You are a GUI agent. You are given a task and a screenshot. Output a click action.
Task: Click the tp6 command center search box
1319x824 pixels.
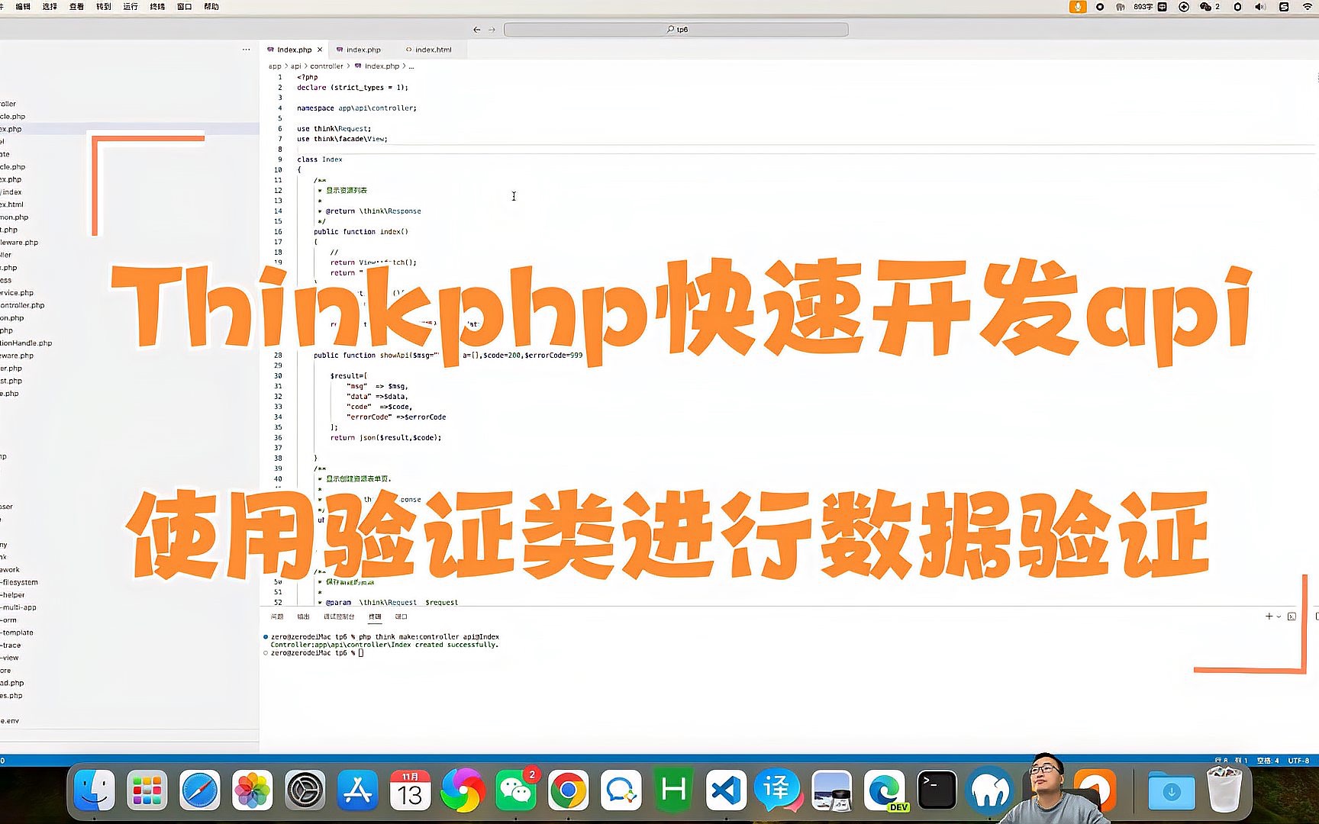tap(676, 30)
